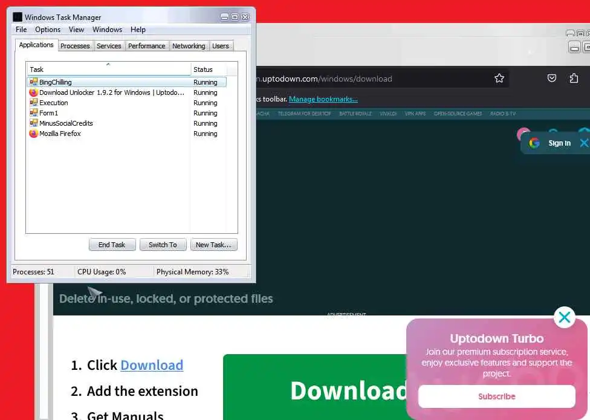Open BATTLE ROYALE in the site nav
This screenshot has width=590, height=420.
[355, 114]
